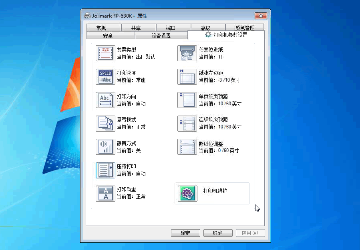
Task: Click the 当前值：关 value
Action: [129, 150]
